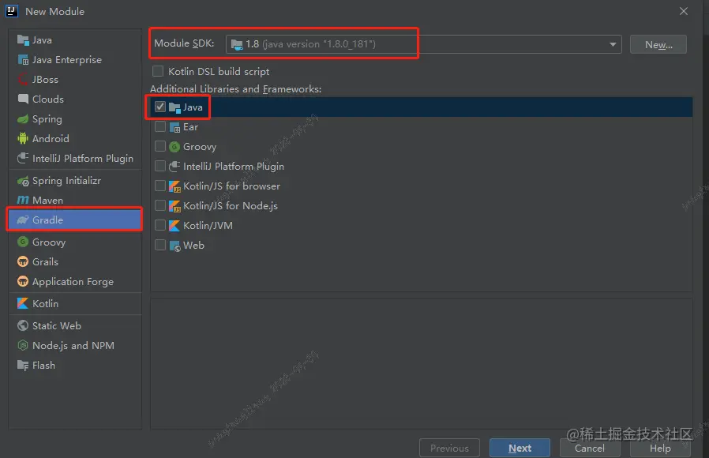This screenshot has width=709, height=458.
Task: Select the Spring leaf icon
Action: point(23,119)
